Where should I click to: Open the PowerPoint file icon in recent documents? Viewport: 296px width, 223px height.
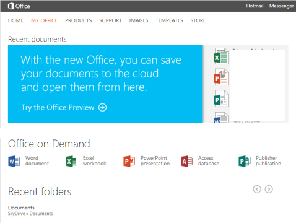(x=221, y=77)
